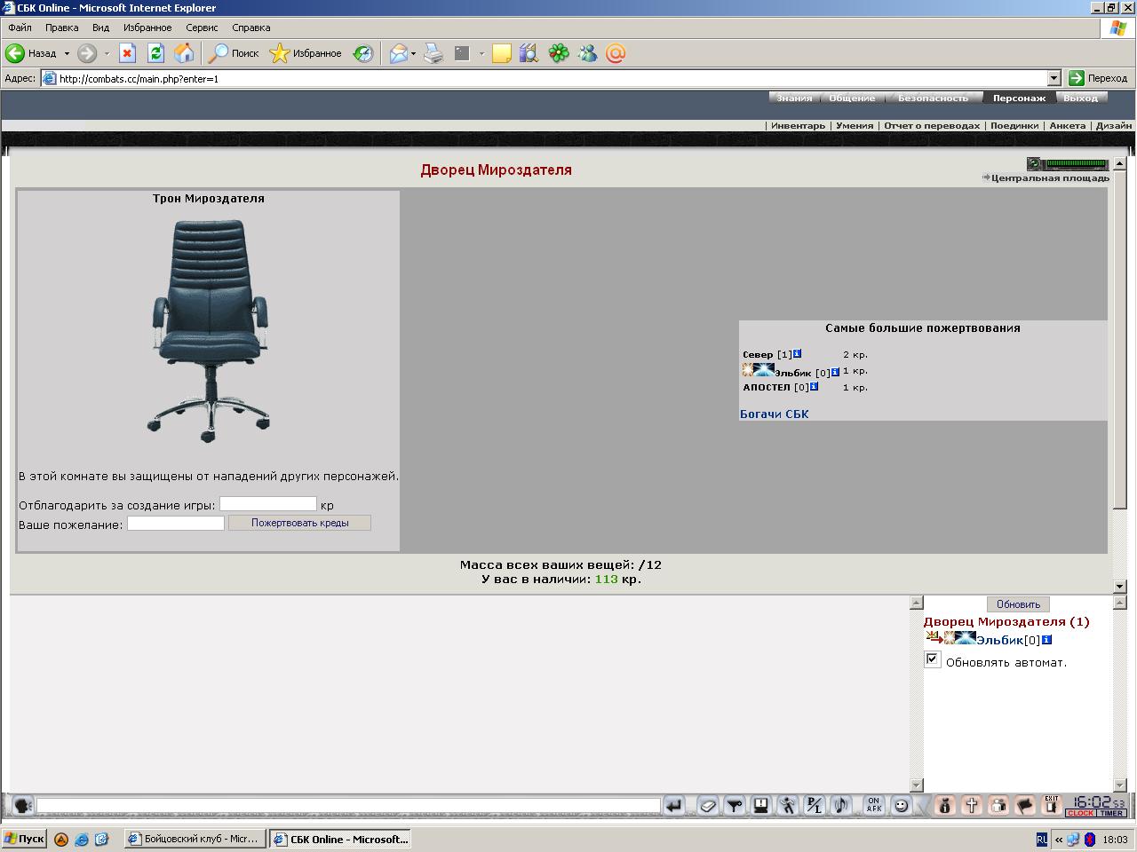Go to the browser Home page

184,53
